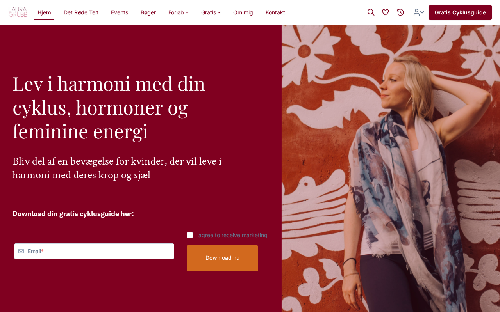The width and height of the screenshot is (500, 312).
Task: Tick the agree to receive marketing checkbox
Action: coord(190,235)
